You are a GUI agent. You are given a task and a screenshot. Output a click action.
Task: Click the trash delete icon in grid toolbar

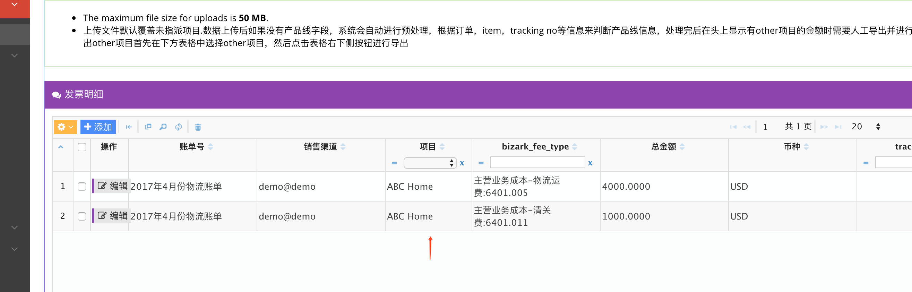pos(198,127)
